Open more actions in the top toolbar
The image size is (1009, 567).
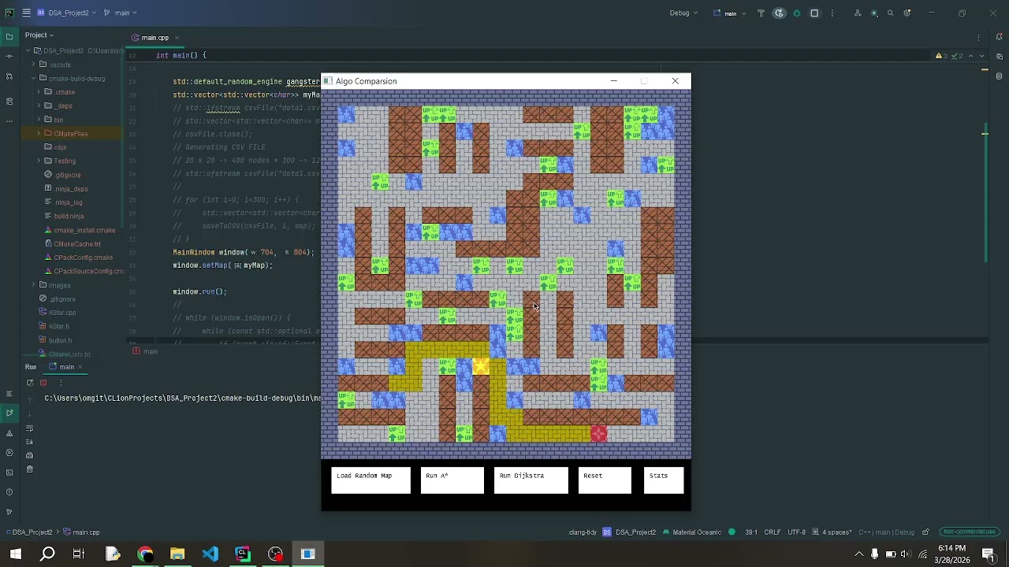pyautogui.click(x=832, y=13)
